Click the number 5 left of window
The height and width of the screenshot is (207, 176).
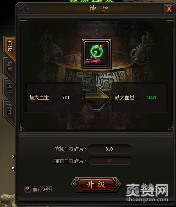tap(13, 169)
